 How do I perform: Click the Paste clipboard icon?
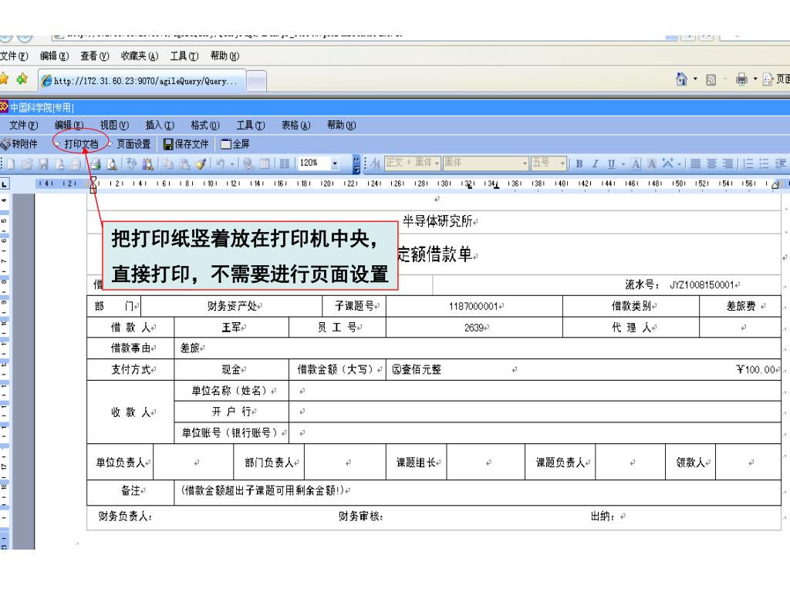tap(184, 163)
